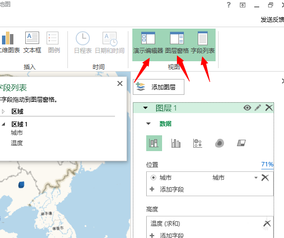Select the heat map chart type
Viewport: 284px width, 238px height.
tap(220, 143)
